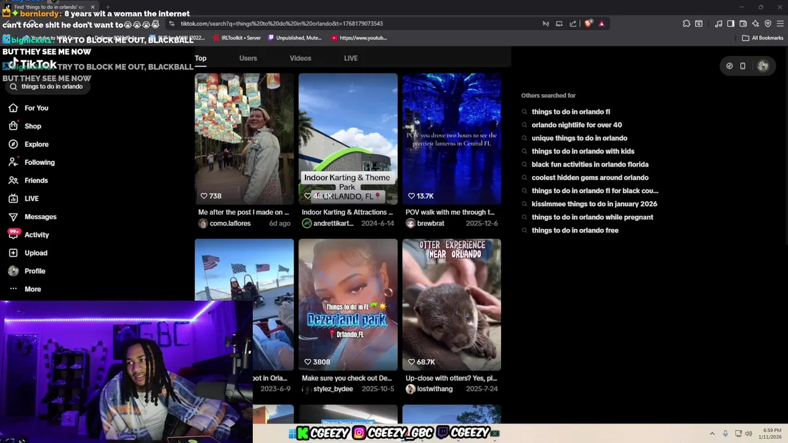Open the Brave Wallet icon

[743, 23]
